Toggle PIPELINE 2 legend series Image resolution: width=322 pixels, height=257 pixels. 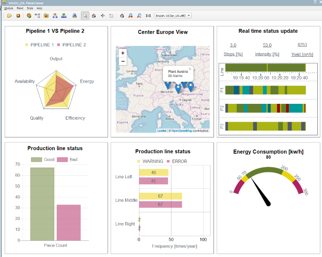tap(71, 45)
